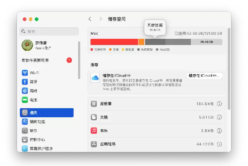Show info for 文稿 row
This screenshot has width=248, height=166.
219,117
